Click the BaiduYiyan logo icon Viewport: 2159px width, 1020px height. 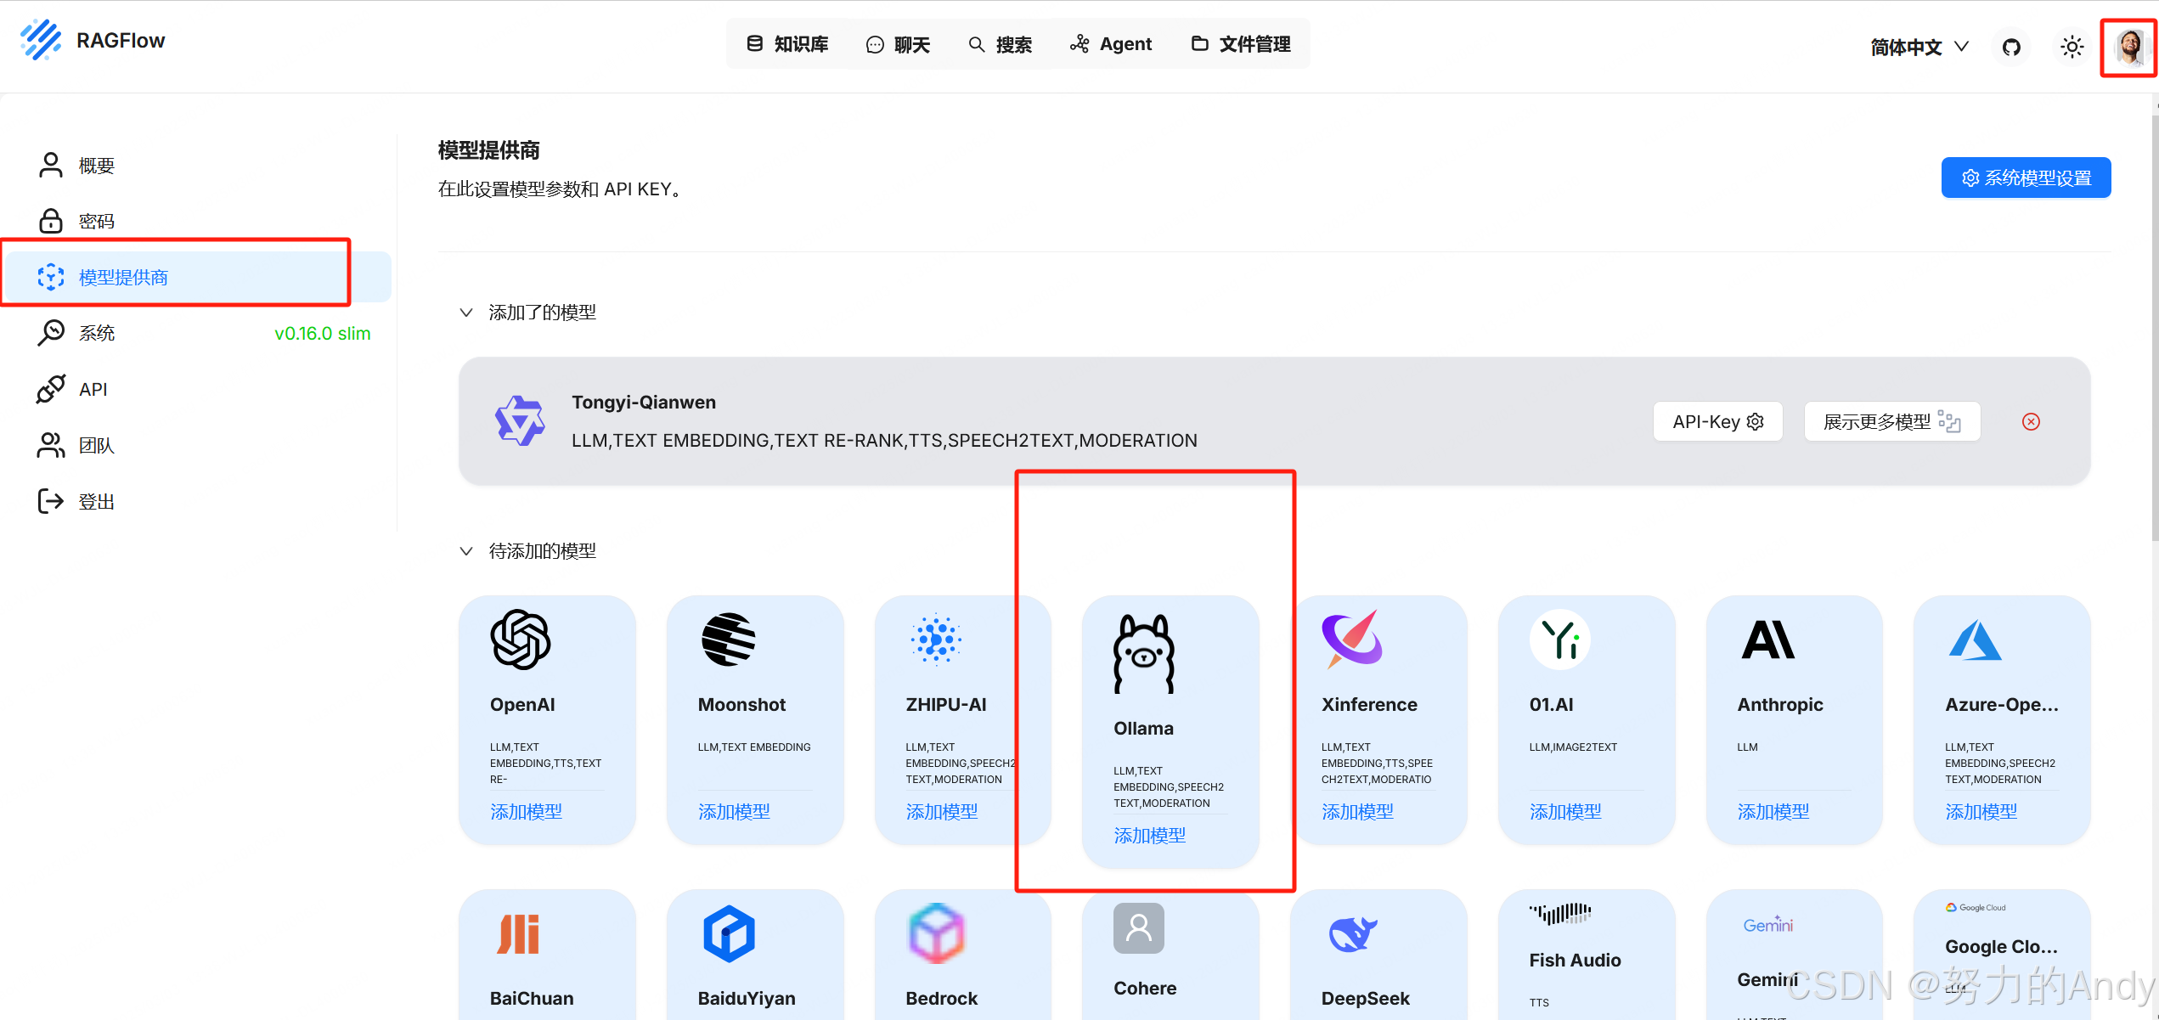tap(729, 934)
